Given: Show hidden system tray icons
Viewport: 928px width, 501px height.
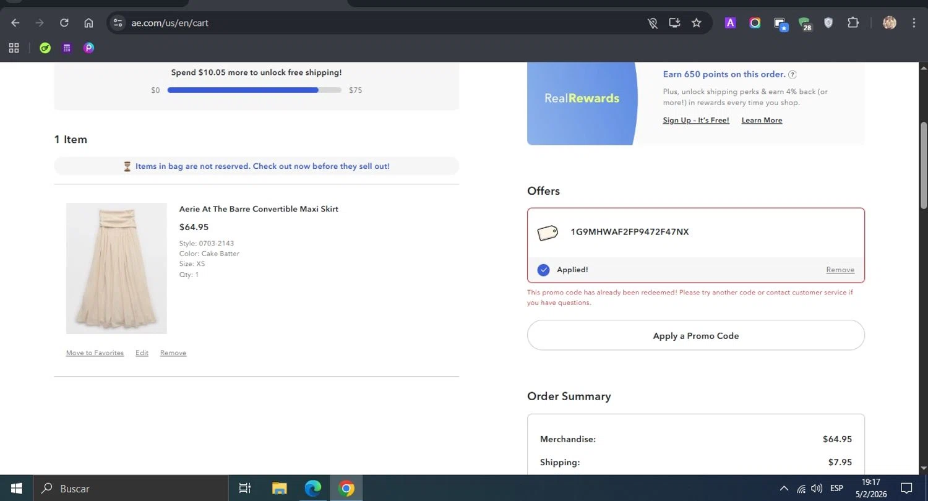Looking at the screenshot, I should pyautogui.click(x=784, y=488).
